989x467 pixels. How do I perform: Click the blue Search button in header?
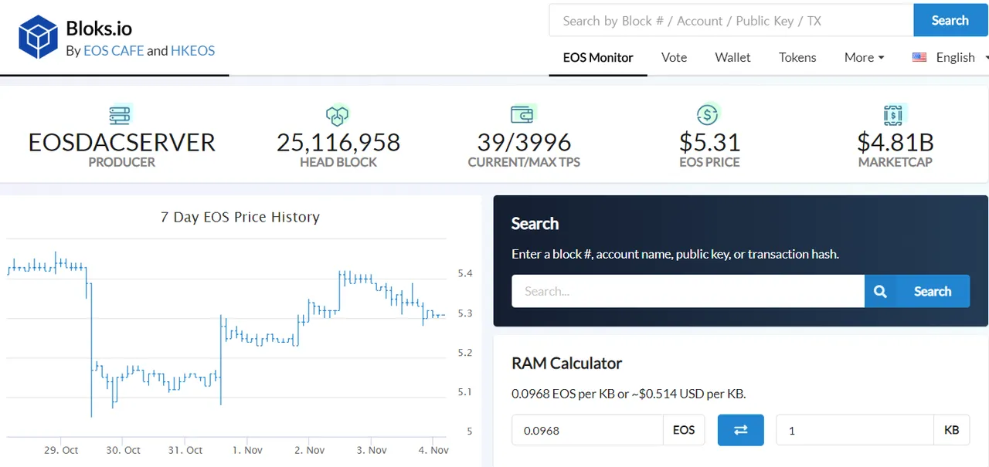pyautogui.click(x=950, y=20)
